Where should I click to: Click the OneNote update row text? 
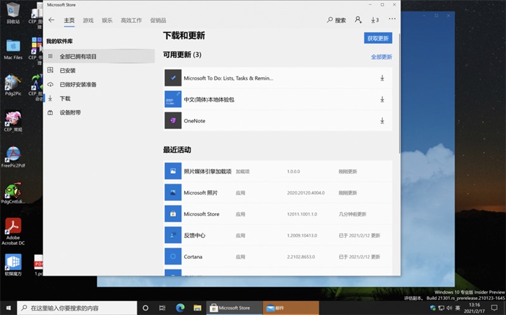coord(195,121)
